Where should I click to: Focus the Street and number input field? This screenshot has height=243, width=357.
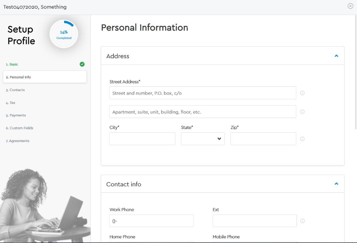pos(202,93)
